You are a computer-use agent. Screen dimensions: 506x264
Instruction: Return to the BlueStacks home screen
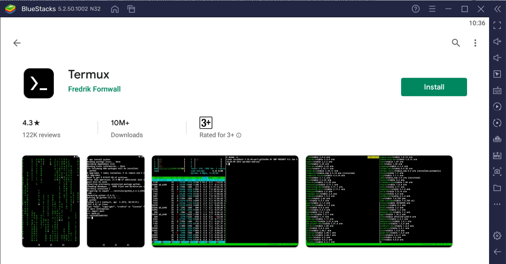tap(114, 9)
